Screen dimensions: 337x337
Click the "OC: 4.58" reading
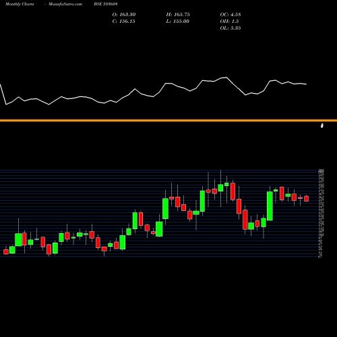pos(231,15)
